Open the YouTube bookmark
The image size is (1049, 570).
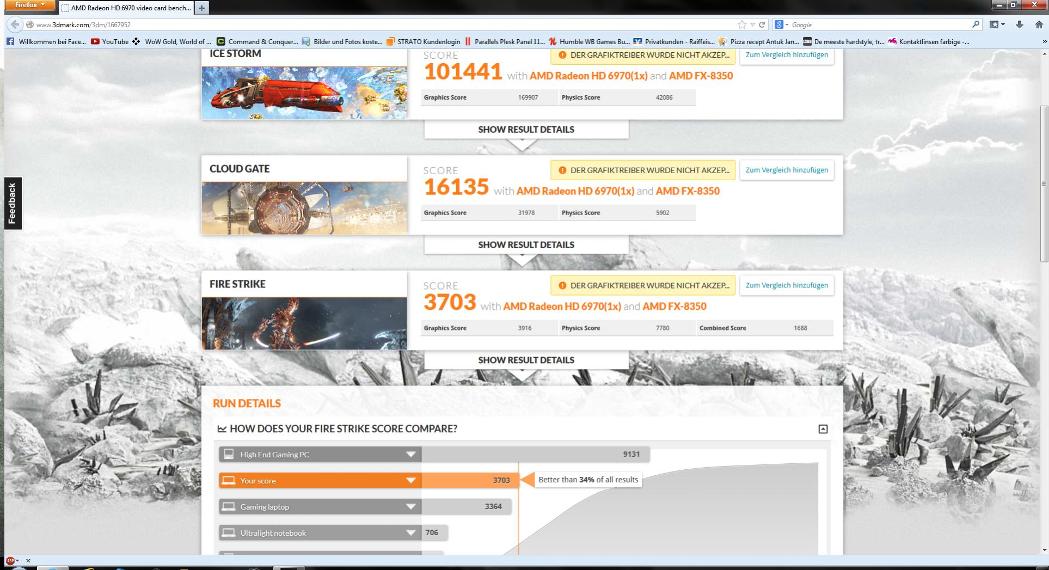[x=110, y=41]
